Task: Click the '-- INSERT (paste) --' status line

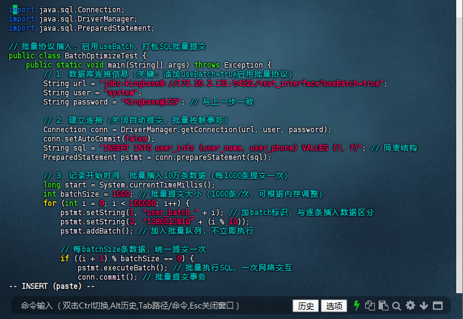Action: click(52, 286)
